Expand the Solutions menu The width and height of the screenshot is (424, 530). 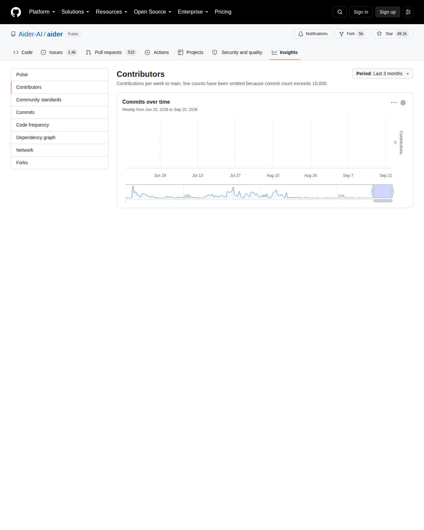75,12
